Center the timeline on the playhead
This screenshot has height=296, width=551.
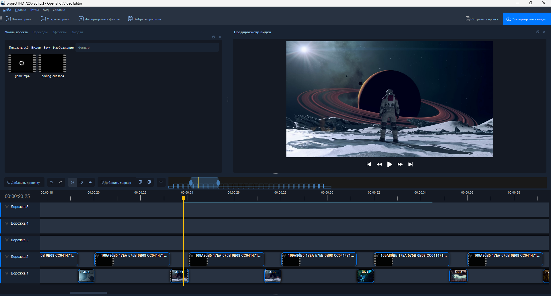tap(161, 182)
